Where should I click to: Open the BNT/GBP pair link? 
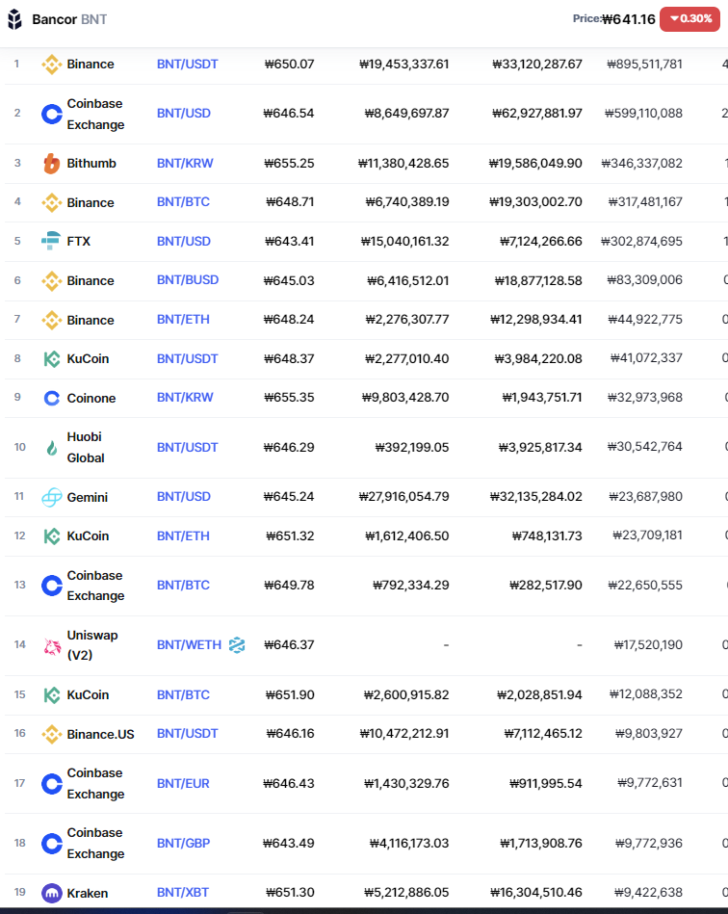183,843
